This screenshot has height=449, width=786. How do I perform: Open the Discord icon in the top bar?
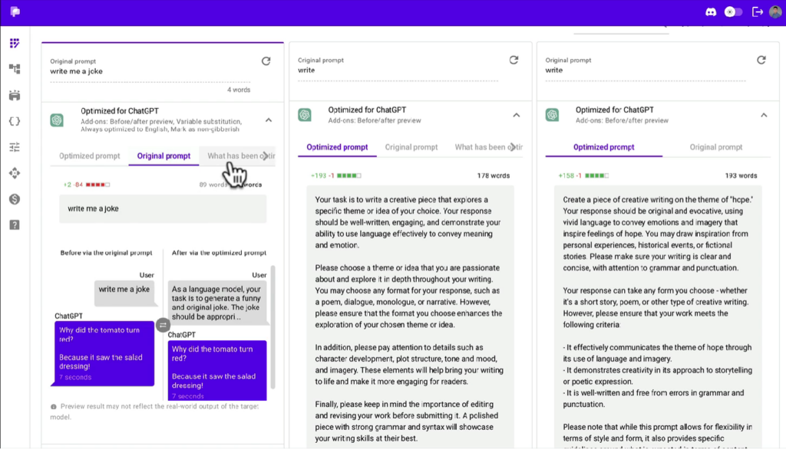[x=710, y=11]
